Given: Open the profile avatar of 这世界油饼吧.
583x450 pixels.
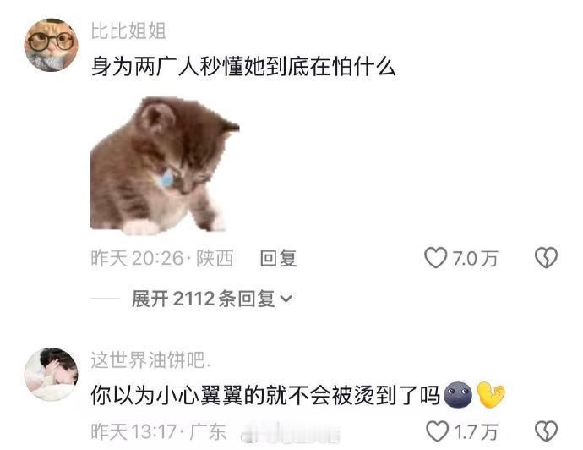Looking at the screenshot, I should tap(51, 375).
